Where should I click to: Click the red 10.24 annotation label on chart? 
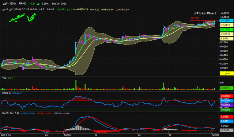[195, 18]
